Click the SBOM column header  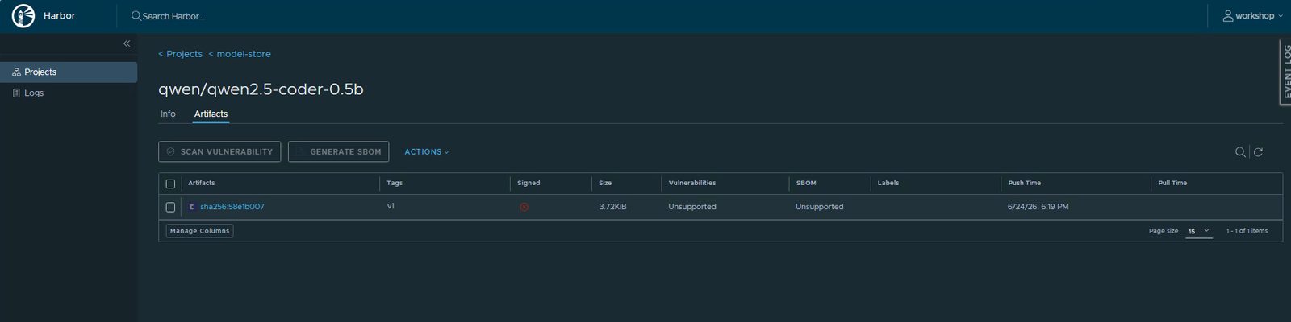(806, 183)
